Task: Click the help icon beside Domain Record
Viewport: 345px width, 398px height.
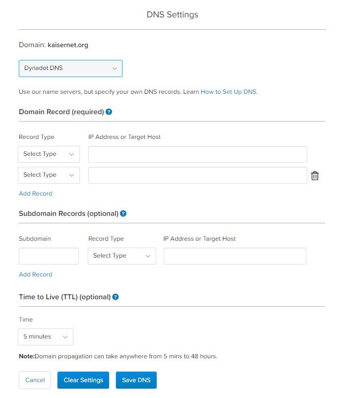Action: click(109, 112)
